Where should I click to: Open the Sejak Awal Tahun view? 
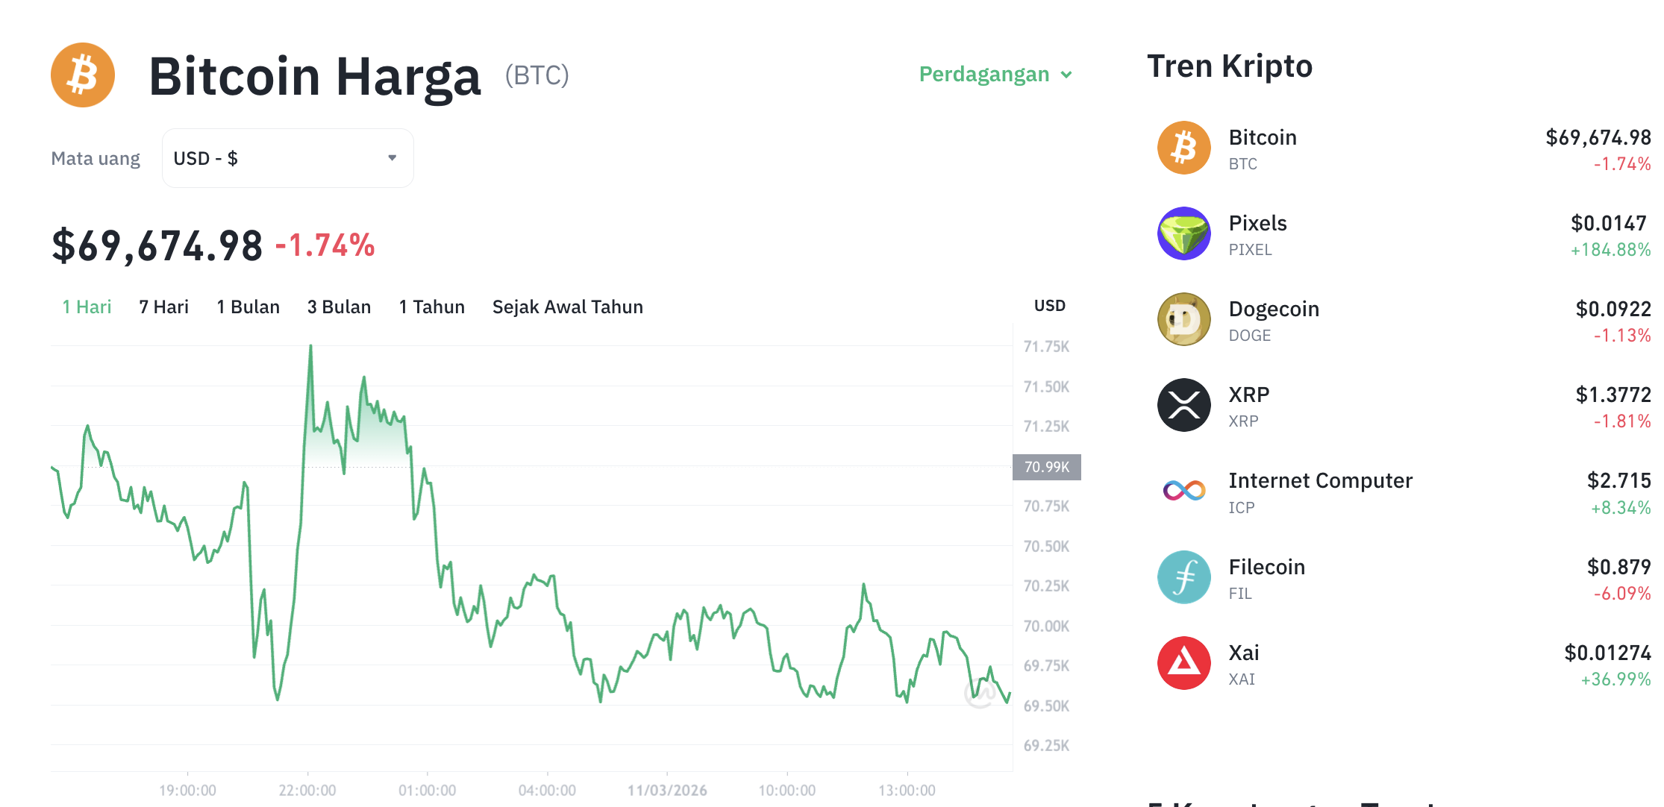[567, 307]
